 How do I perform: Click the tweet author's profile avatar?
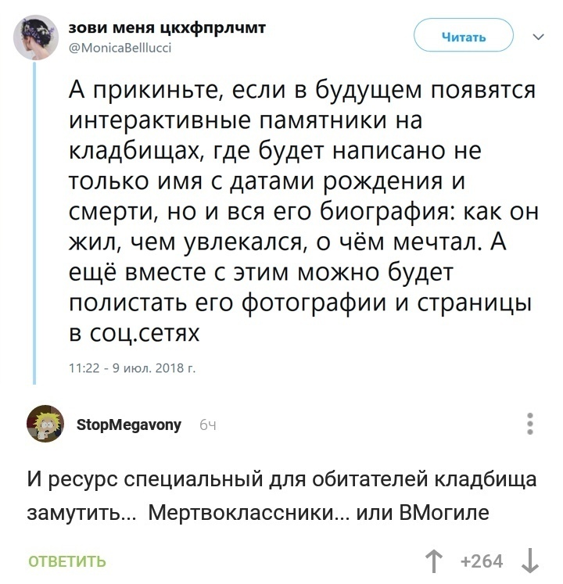(35, 37)
